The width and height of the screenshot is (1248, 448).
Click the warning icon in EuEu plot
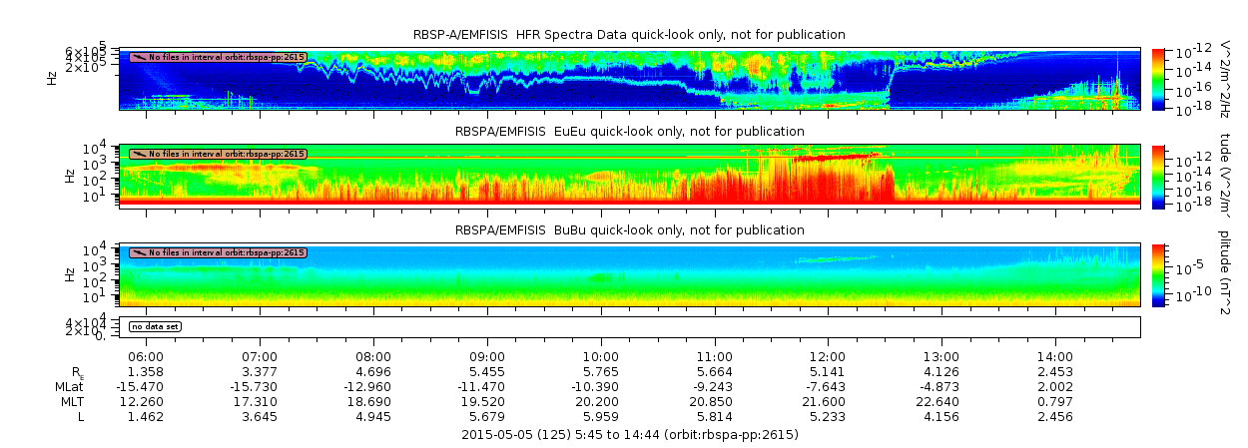click(138, 155)
